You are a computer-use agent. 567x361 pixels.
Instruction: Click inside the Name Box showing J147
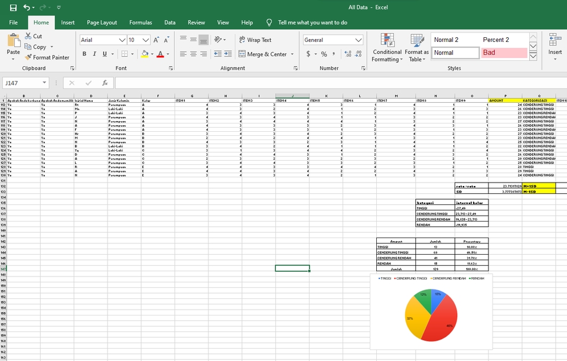click(x=22, y=83)
